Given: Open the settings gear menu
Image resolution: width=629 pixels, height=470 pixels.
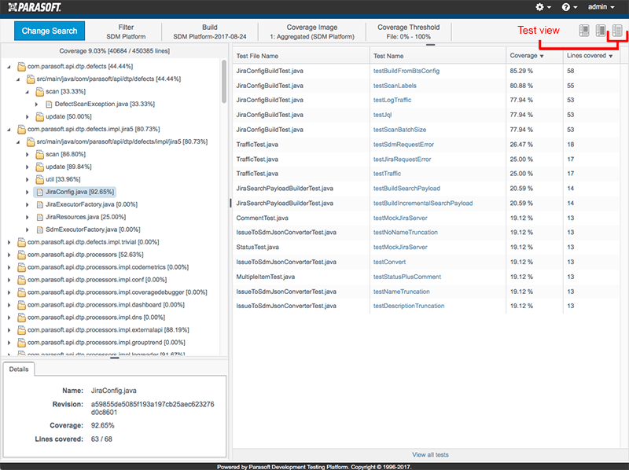Looking at the screenshot, I should point(543,7).
